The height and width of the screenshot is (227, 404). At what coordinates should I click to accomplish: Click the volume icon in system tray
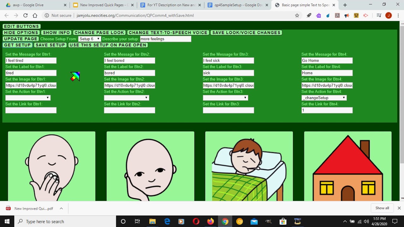point(366,221)
